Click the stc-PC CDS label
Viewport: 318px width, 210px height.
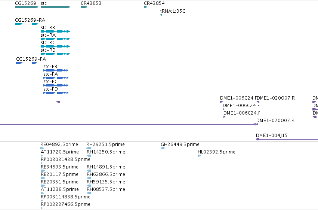pyautogui.click(x=50, y=82)
